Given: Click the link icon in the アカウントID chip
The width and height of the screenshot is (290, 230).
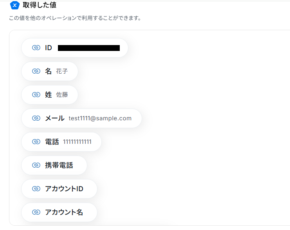Looking at the screenshot, I should [36, 189].
